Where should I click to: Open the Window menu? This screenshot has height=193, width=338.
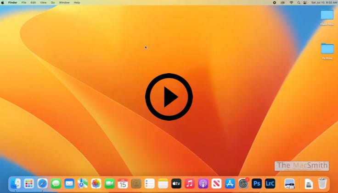(64, 3)
